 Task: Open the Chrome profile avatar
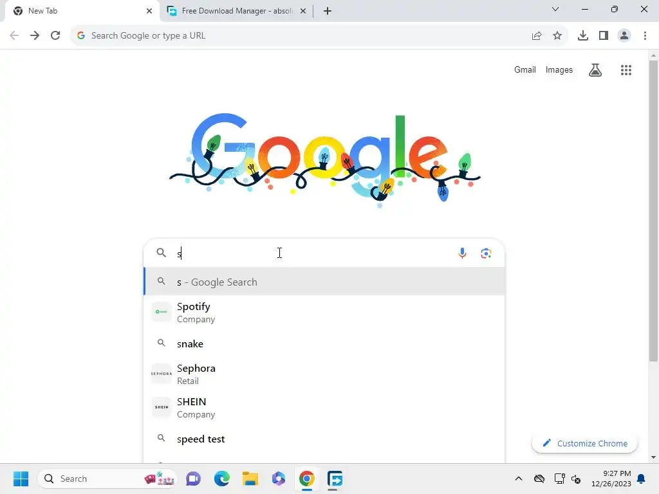[624, 36]
